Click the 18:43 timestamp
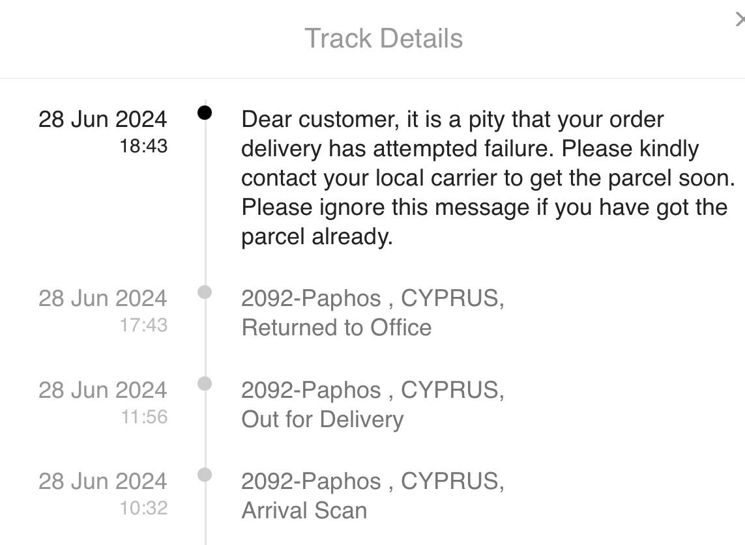Screen dimensions: 745x545 point(143,146)
